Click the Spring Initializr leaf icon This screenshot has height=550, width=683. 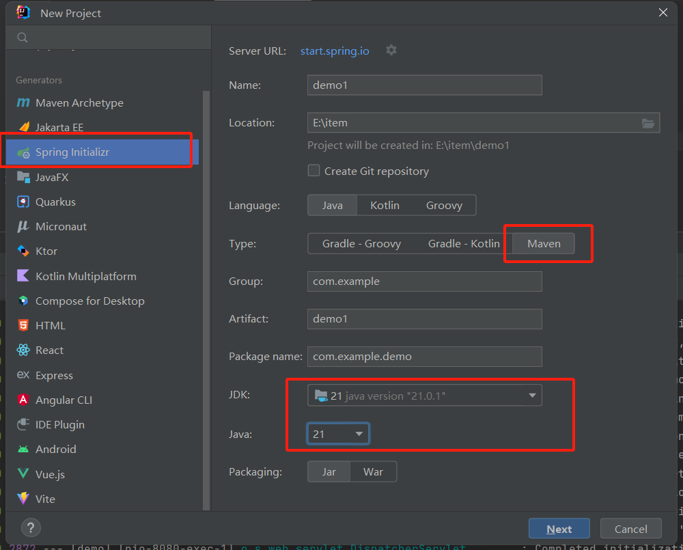point(23,152)
